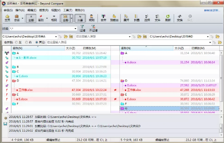Open the 规则 rules icon
The height and width of the screenshot is (143, 224).
(x=92, y=18)
